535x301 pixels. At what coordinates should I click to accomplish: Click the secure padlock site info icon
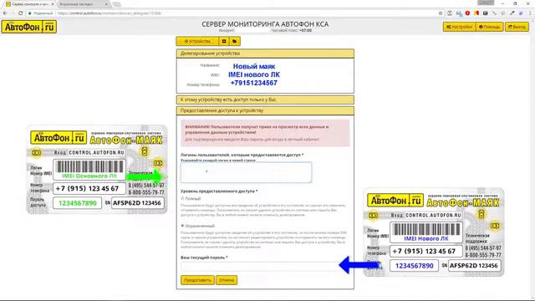coord(30,13)
